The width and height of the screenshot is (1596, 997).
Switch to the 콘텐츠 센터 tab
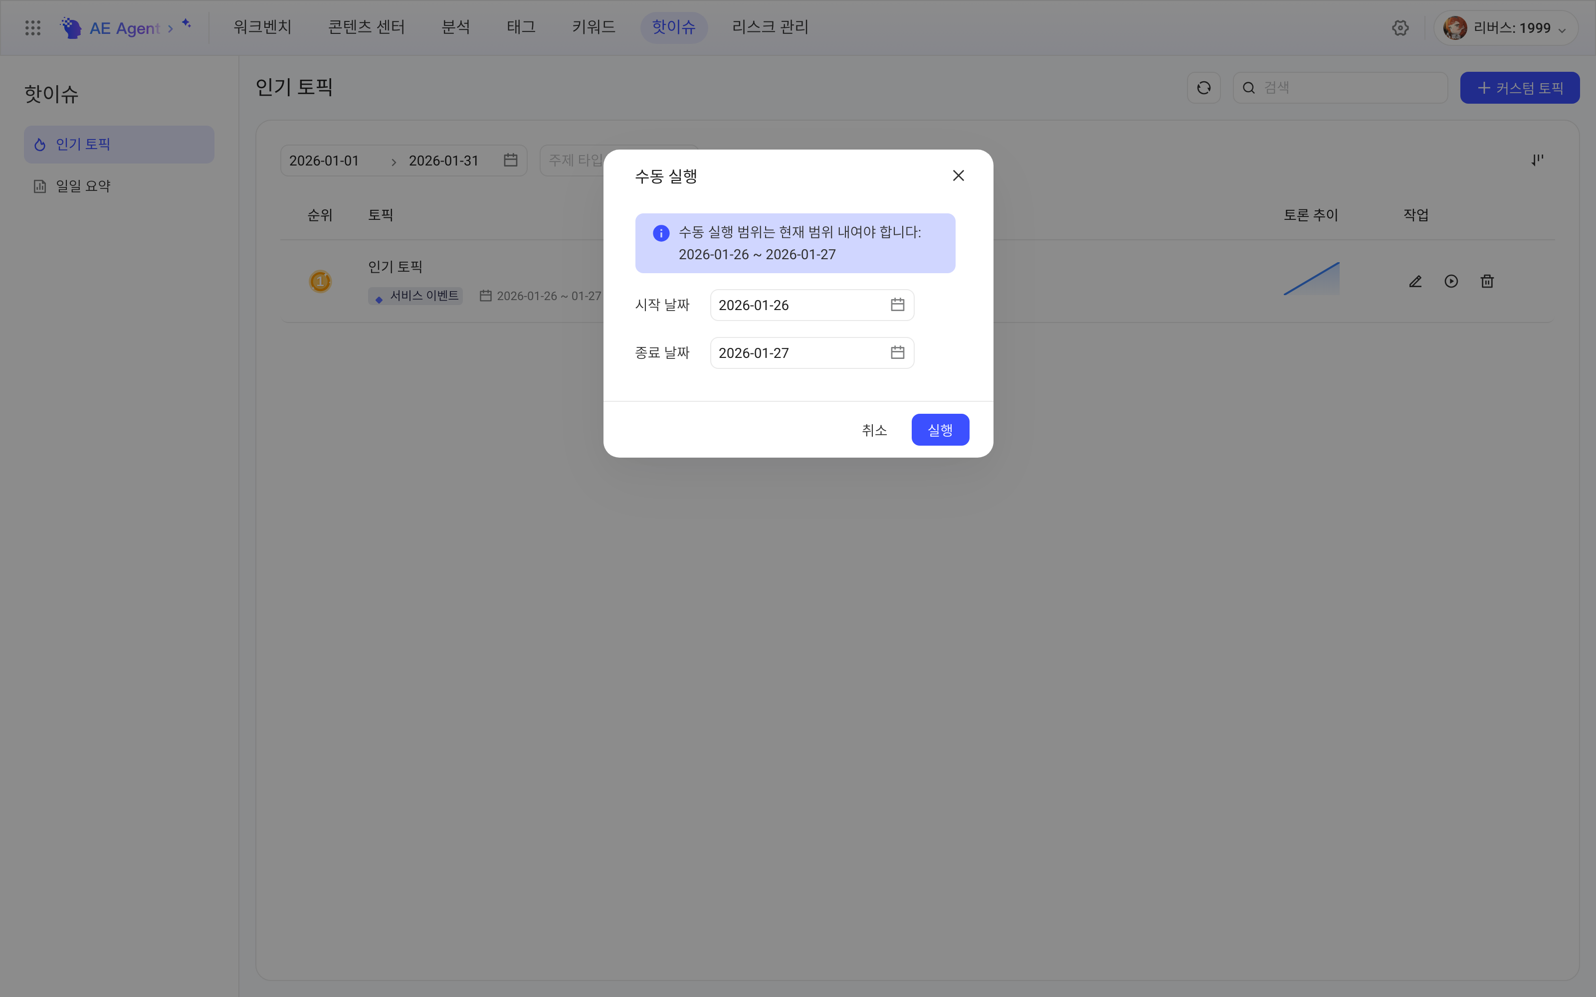point(367,27)
